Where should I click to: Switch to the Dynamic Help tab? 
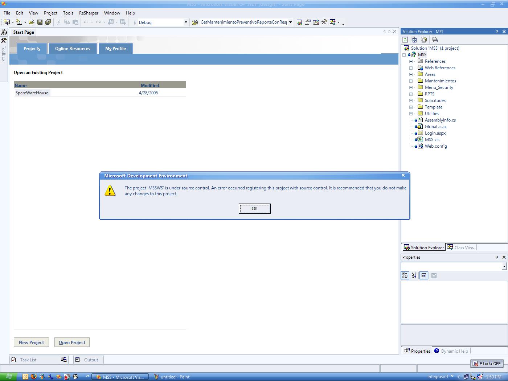tap(451, 351)
